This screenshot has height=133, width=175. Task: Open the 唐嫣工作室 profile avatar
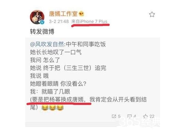coord(37,17)
